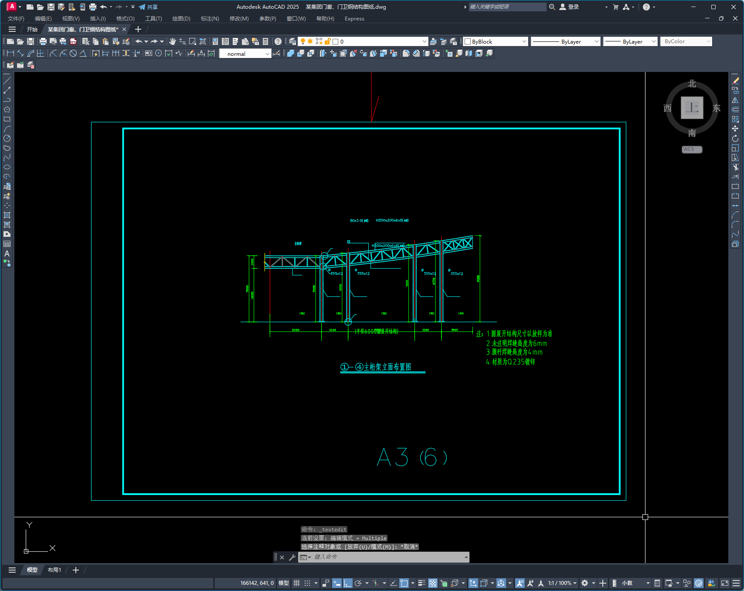This screenshot has width=744, height=591.
Task: Click the Mirror tool in modify toolbar
Action: coord(735,100)
